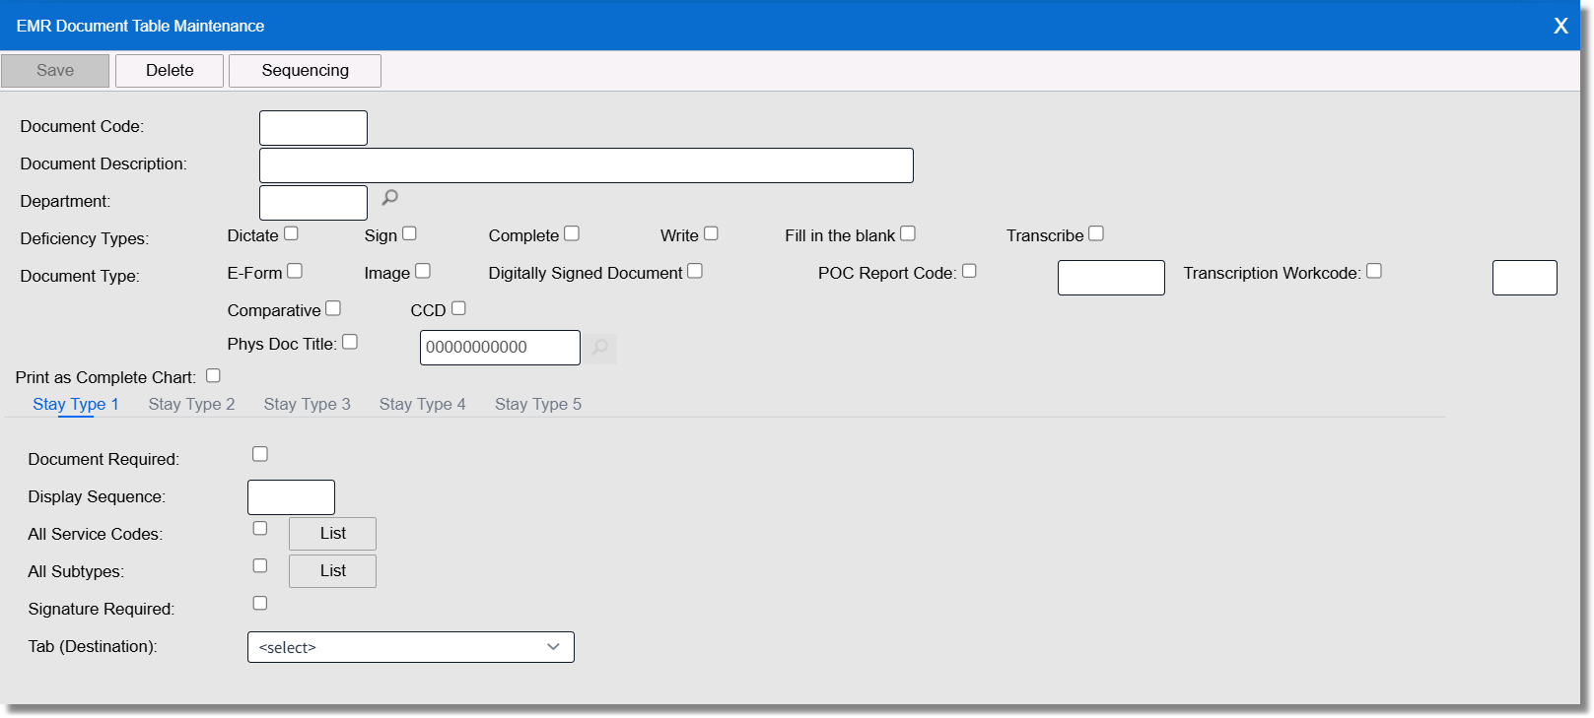Open the All Subtypes List button
Image resolution: width=1594 pixels, height=718 pixels.
coord(332,571)
